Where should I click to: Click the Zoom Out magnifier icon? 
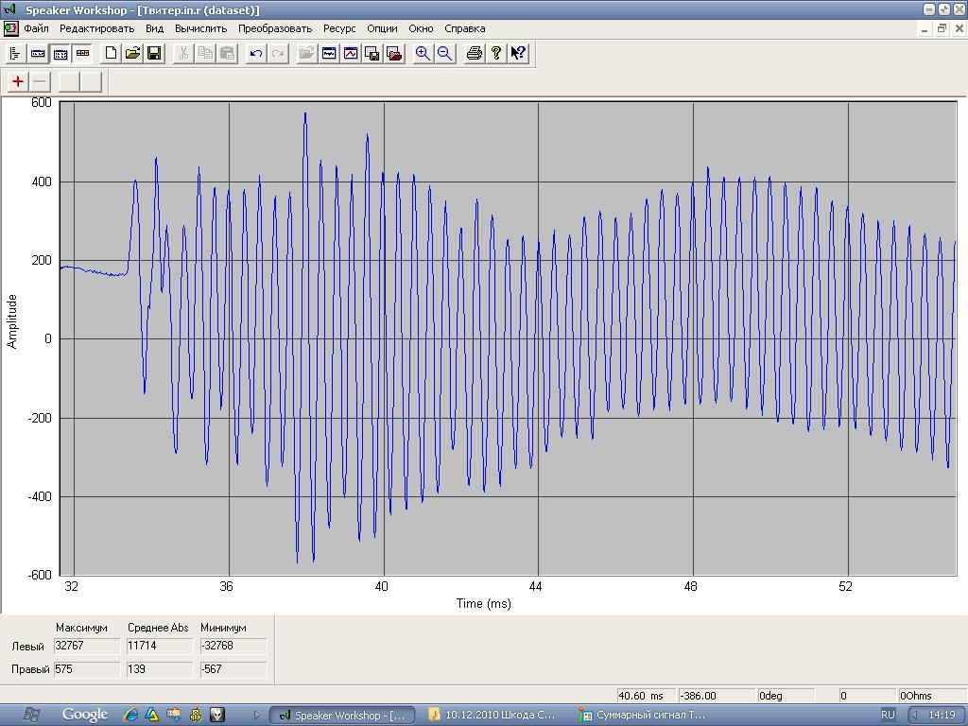click(444, 54)
